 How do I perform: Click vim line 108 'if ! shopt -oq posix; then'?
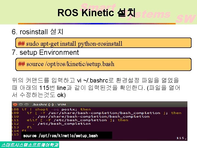pos(56,109)
